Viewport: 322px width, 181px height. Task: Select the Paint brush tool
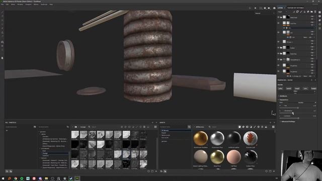(x=2, y=12)
